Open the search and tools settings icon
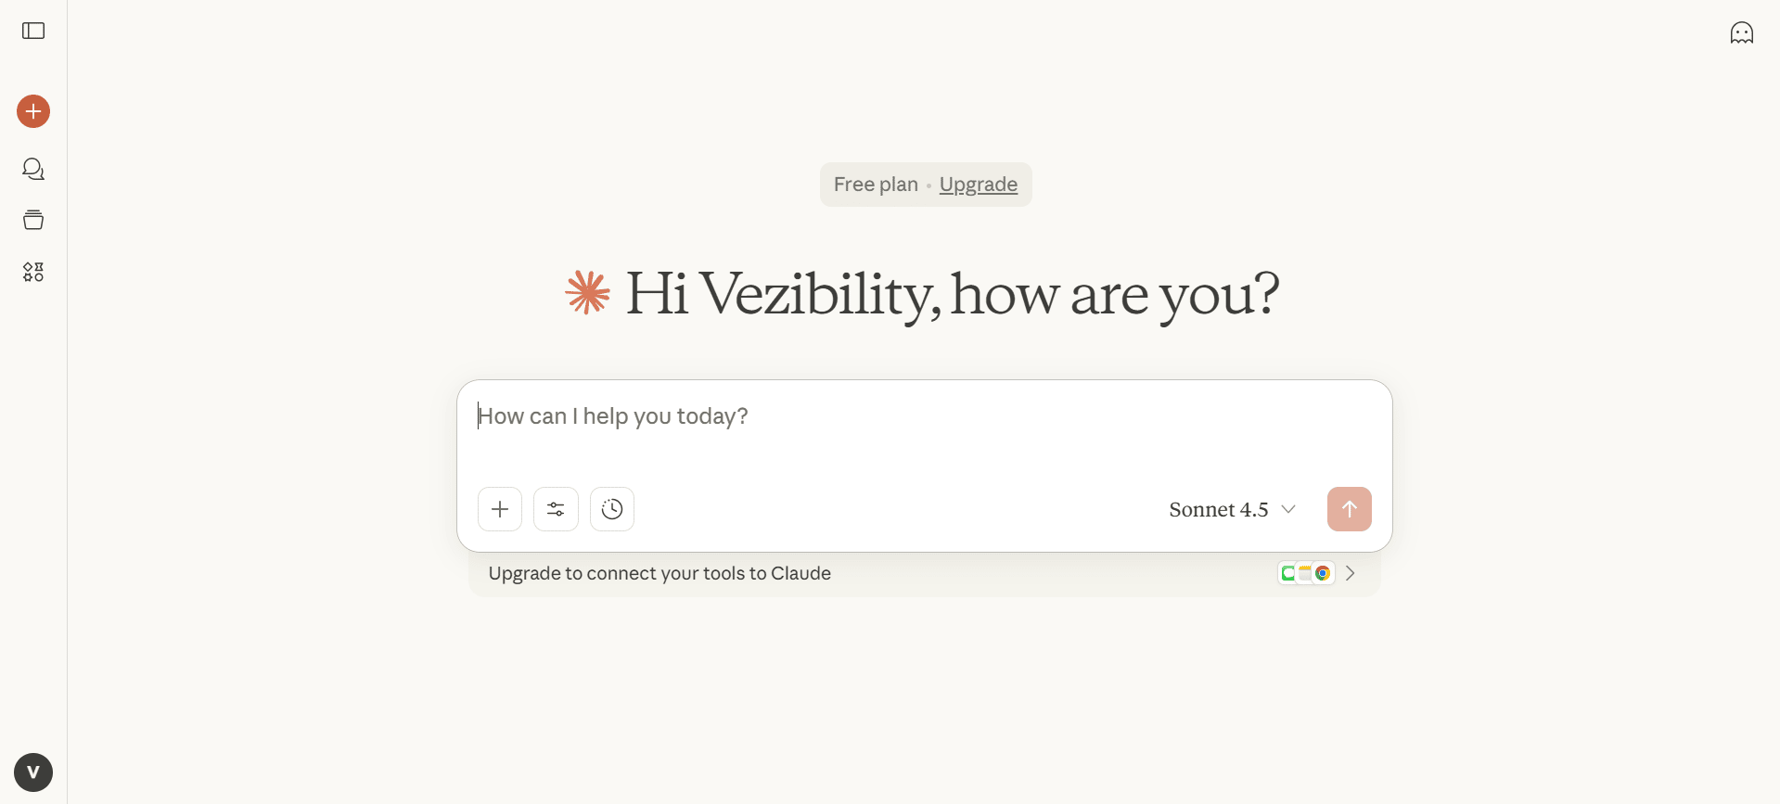 tap(556, 509)
